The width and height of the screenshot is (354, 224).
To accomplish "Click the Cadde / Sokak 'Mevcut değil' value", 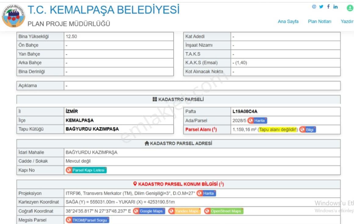I will [78, 161].
